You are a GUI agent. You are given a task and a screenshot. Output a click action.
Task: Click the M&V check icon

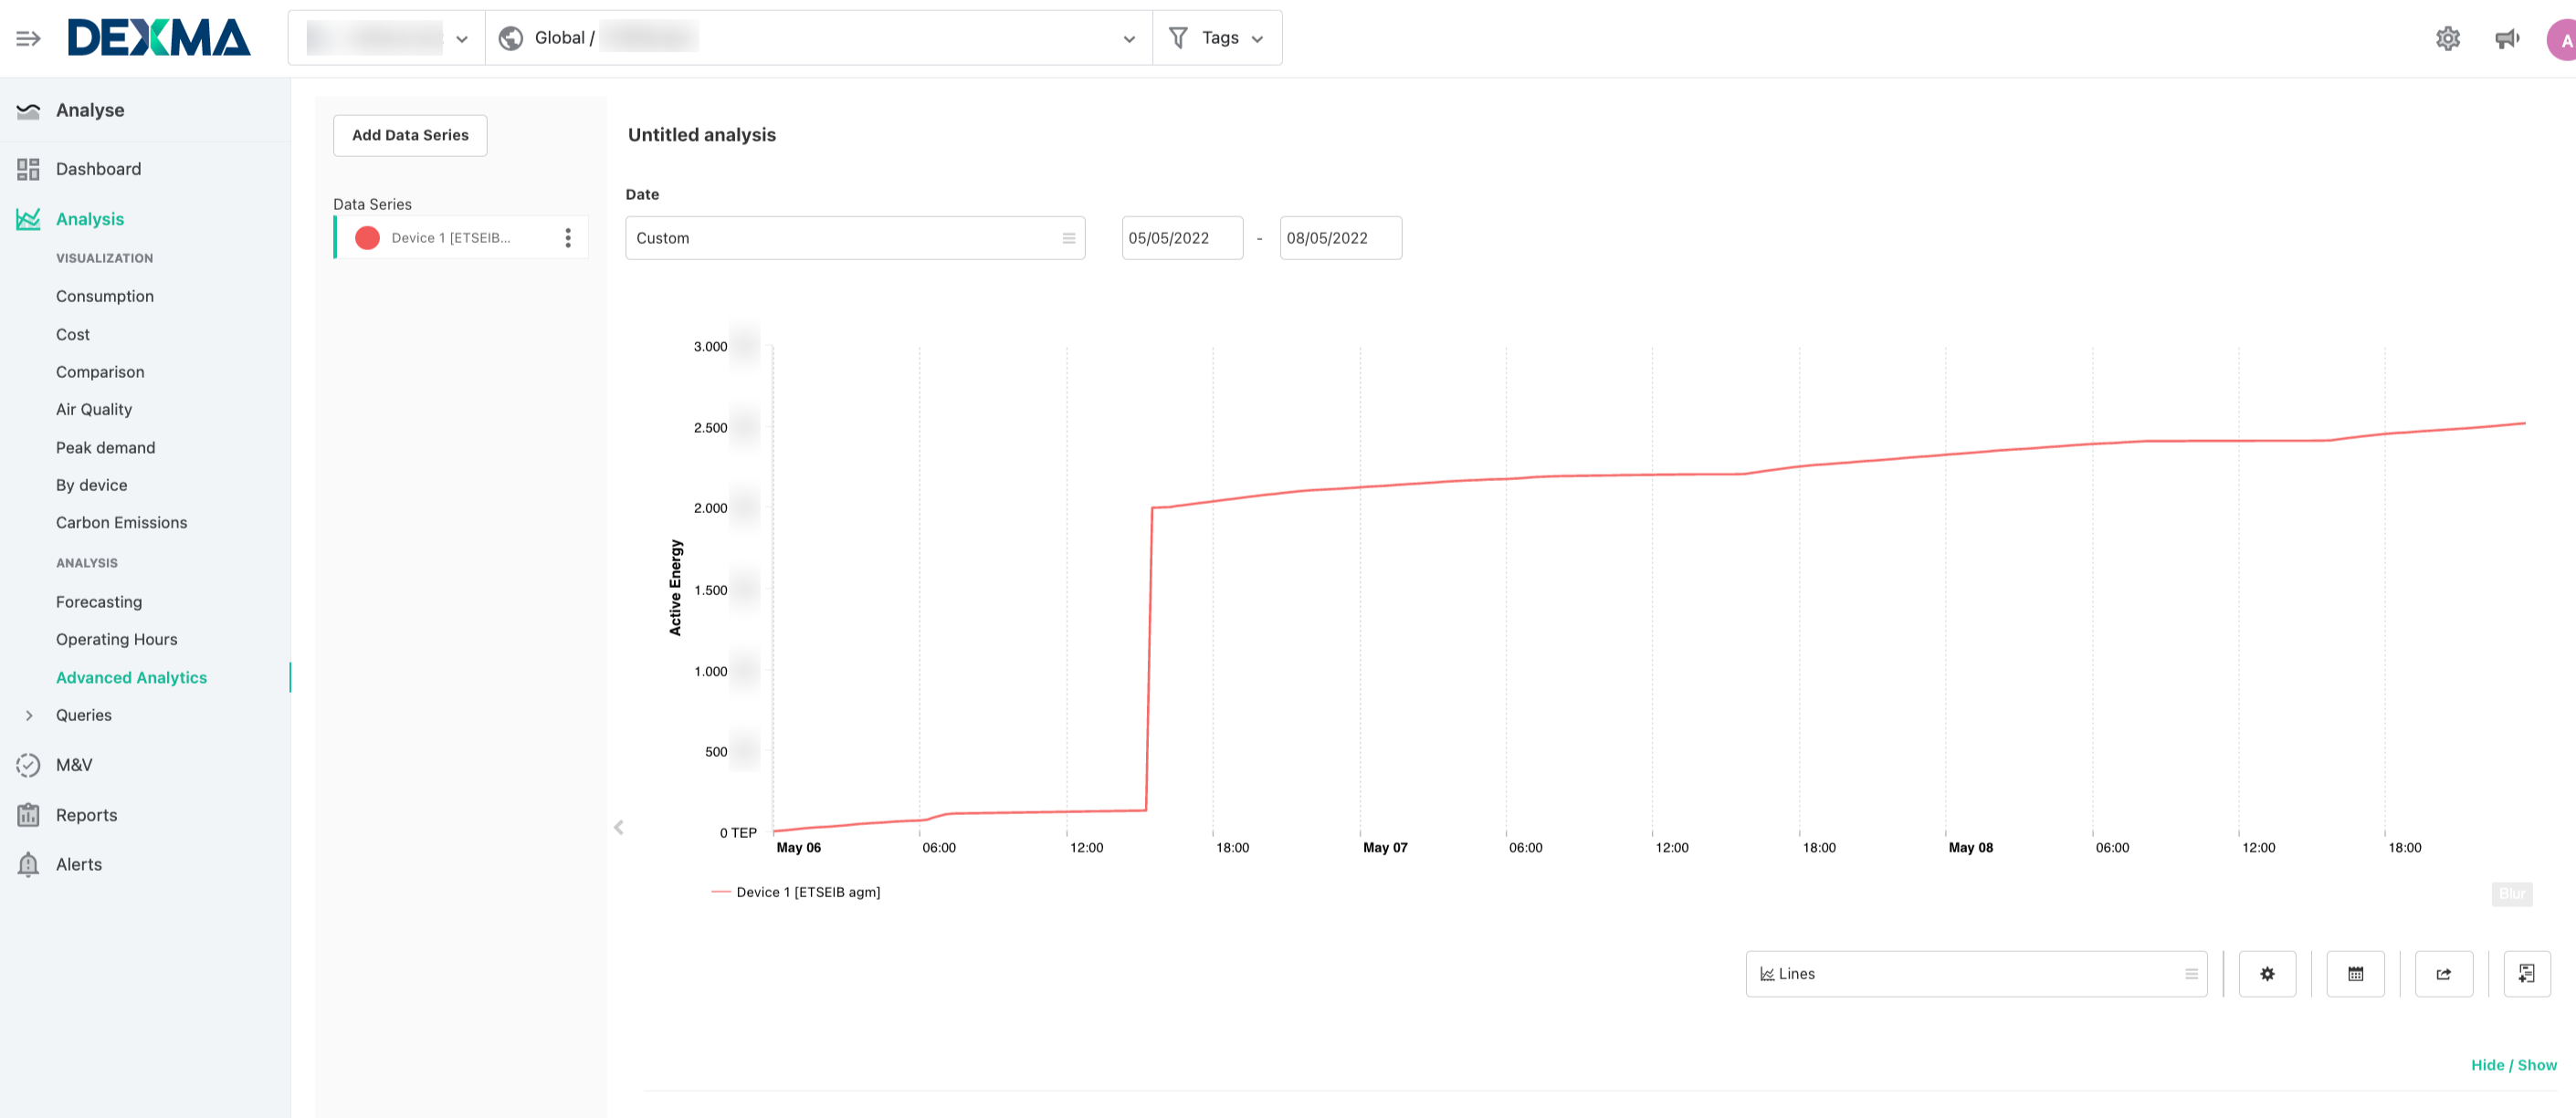click(x=28, y=766)
